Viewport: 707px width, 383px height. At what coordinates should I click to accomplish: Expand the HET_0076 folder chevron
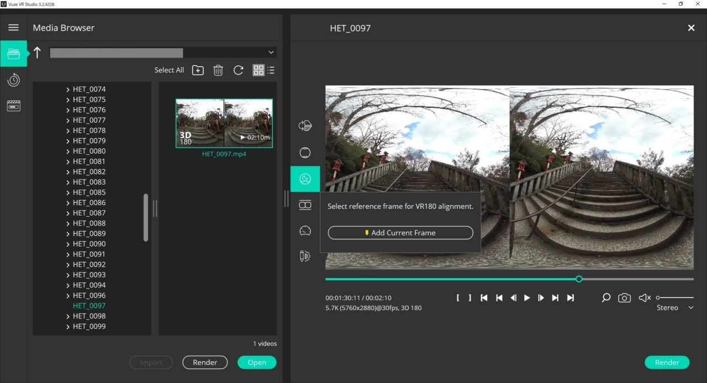click(68, 110)
